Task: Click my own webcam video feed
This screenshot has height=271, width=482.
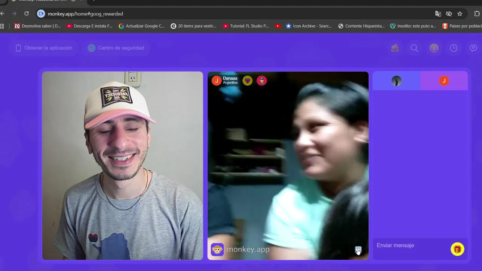Action: pyautogui.click(x=122, y=166)
